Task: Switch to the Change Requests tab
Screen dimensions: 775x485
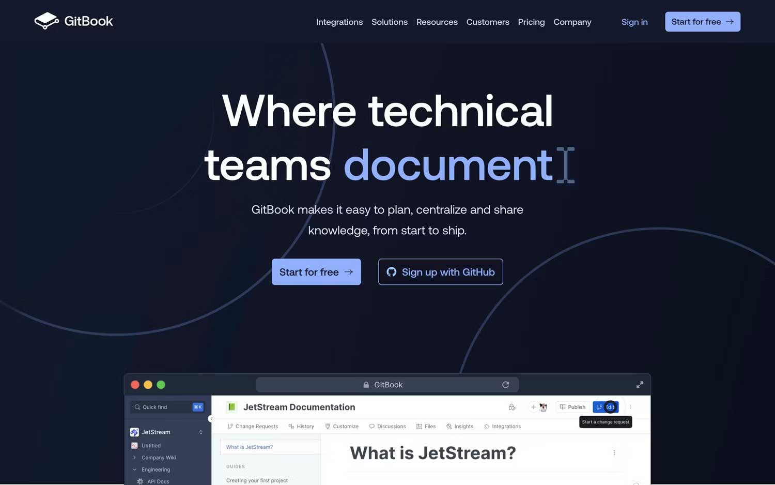Action: tap(253, 427)
